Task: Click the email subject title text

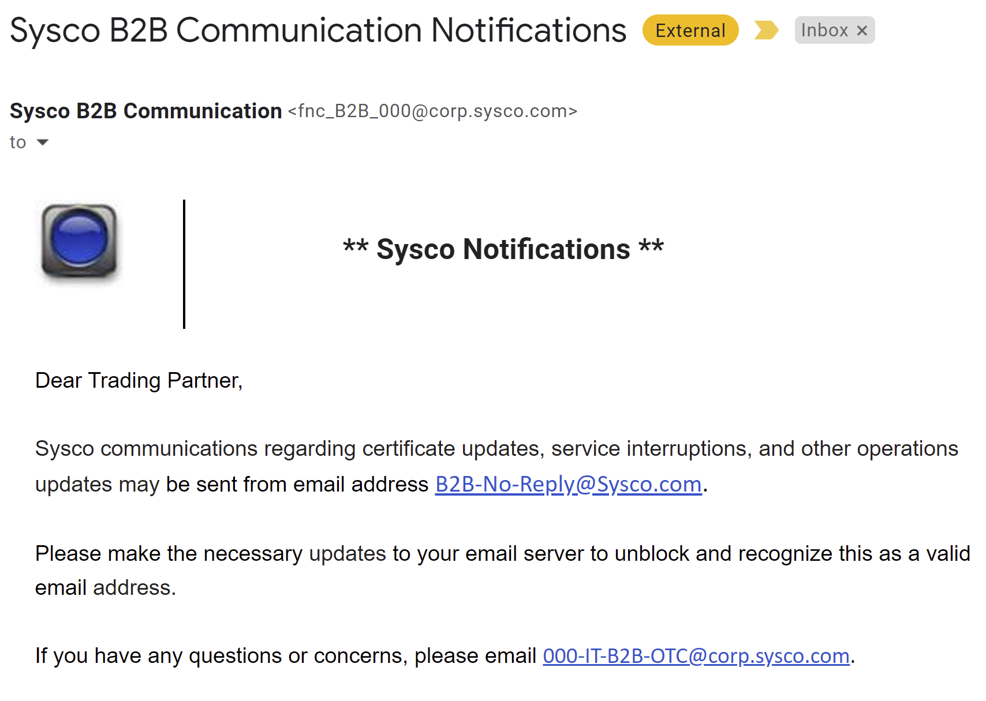Action: pos(318,30)
